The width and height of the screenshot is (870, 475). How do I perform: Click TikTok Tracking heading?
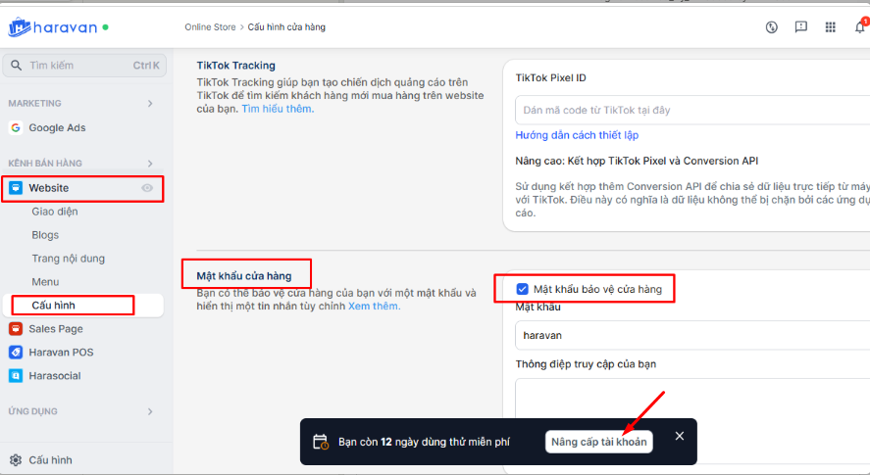(235, 66)
